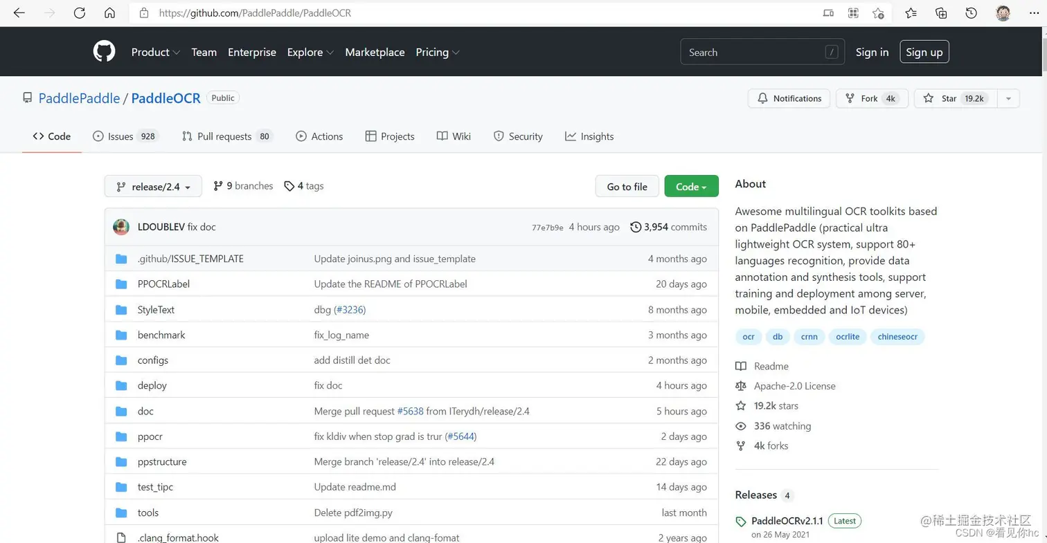This screenshot has width=1047, height=543.
Task: Open the Product dropdown menu
Action: [x=156, y=52]
